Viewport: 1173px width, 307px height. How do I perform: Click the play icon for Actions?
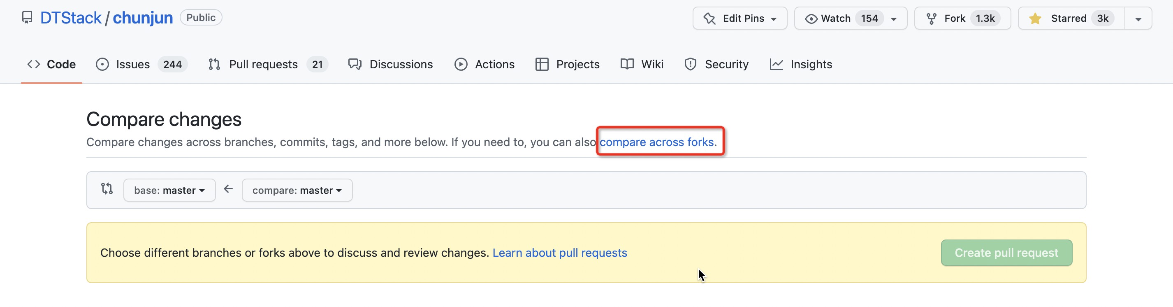(461, 64)
